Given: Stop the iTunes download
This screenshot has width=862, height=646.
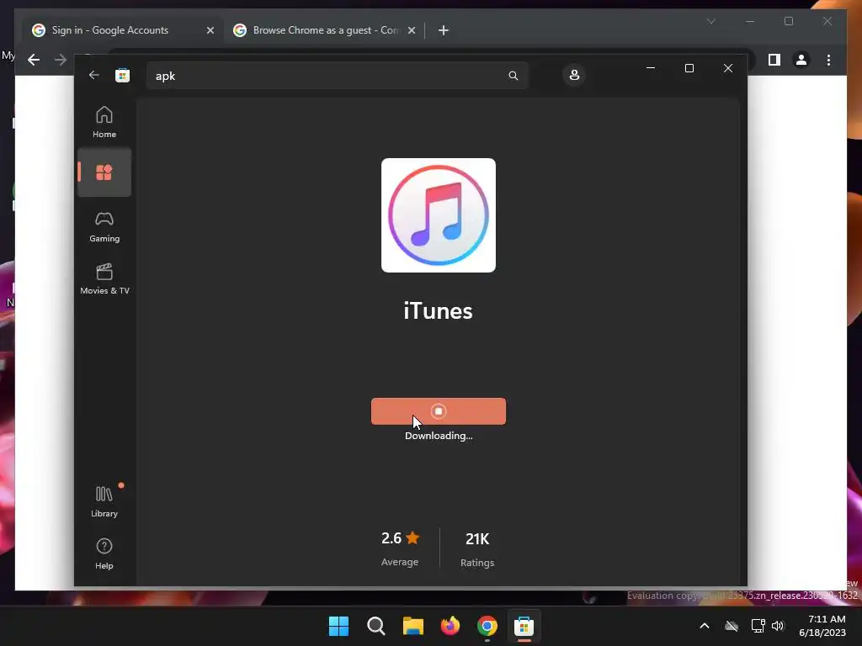Looking at the screenshot, I should point(438,410).
